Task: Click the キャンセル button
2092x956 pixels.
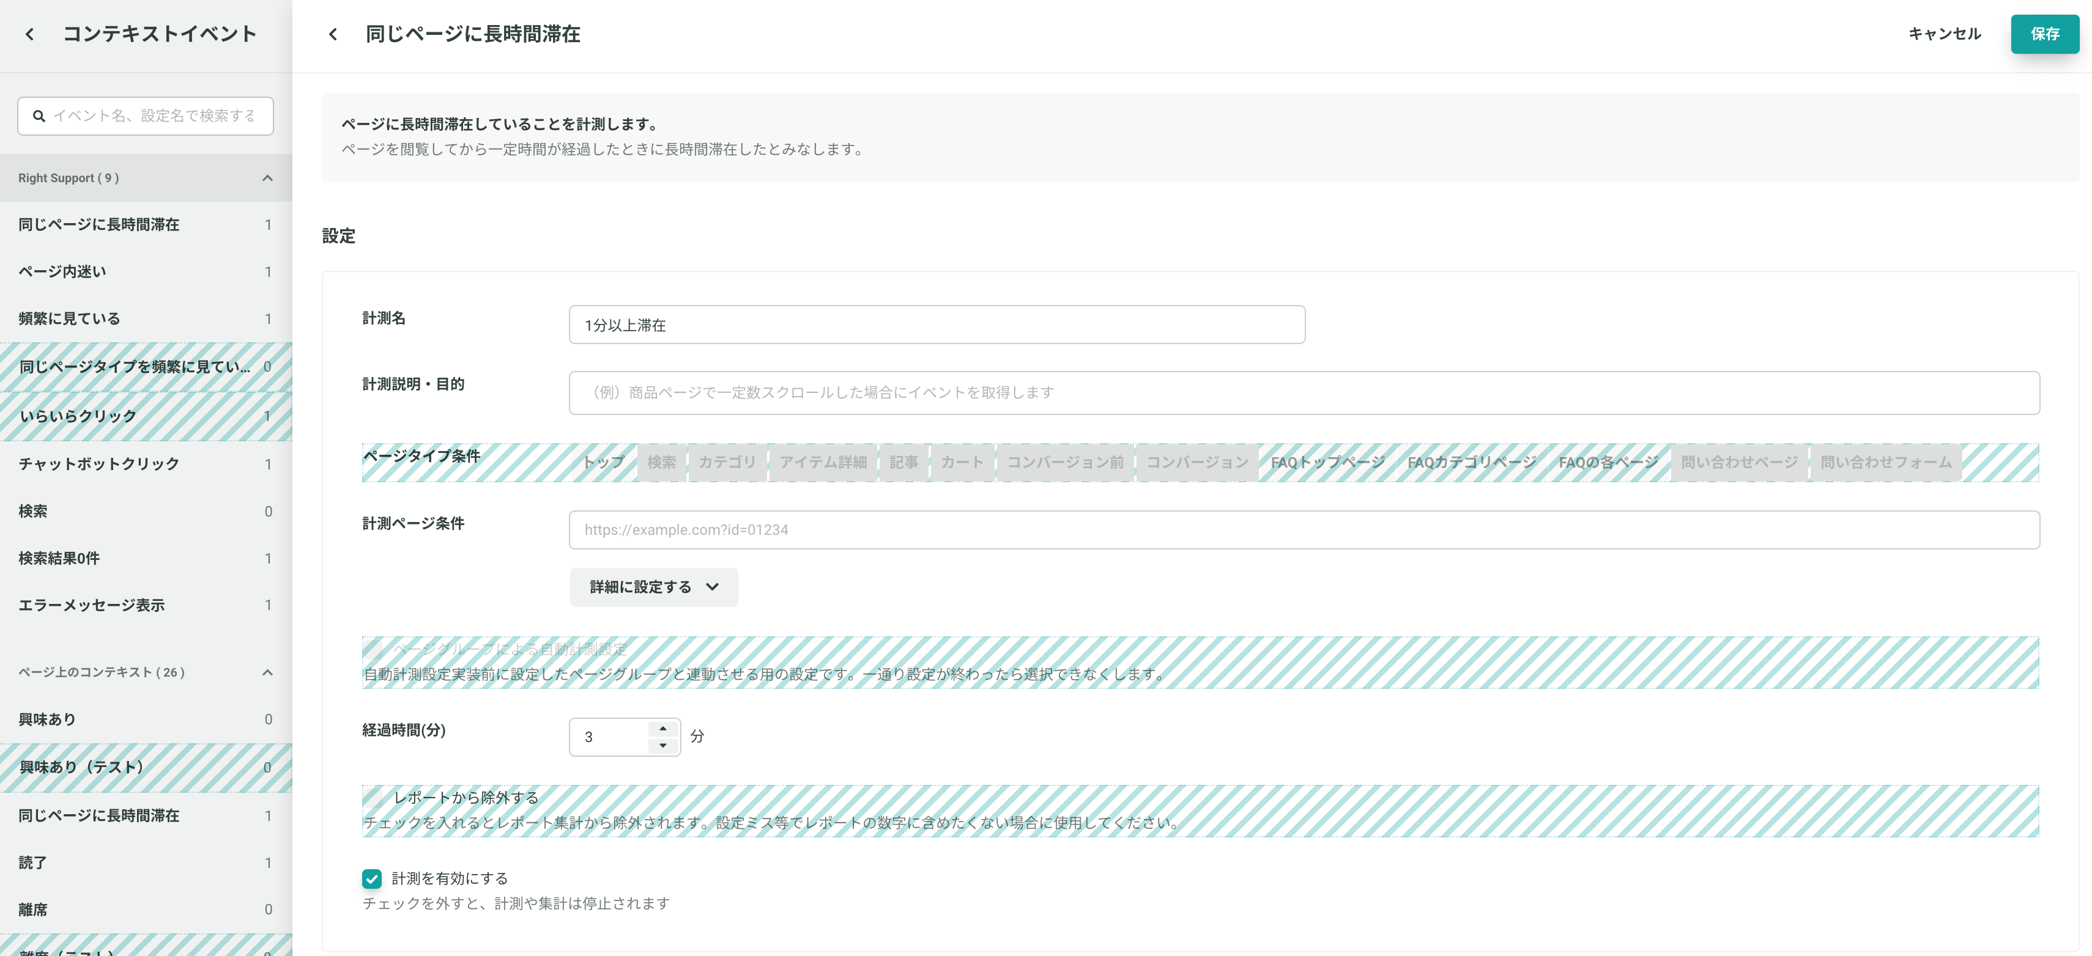Action: 1944,34
